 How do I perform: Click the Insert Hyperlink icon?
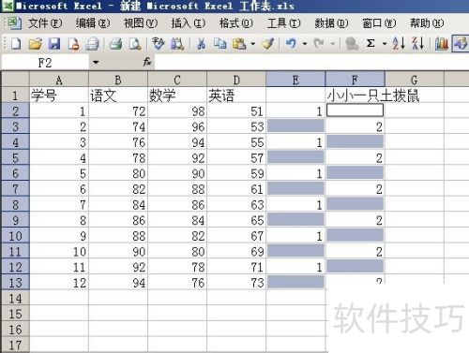(352, 44)
